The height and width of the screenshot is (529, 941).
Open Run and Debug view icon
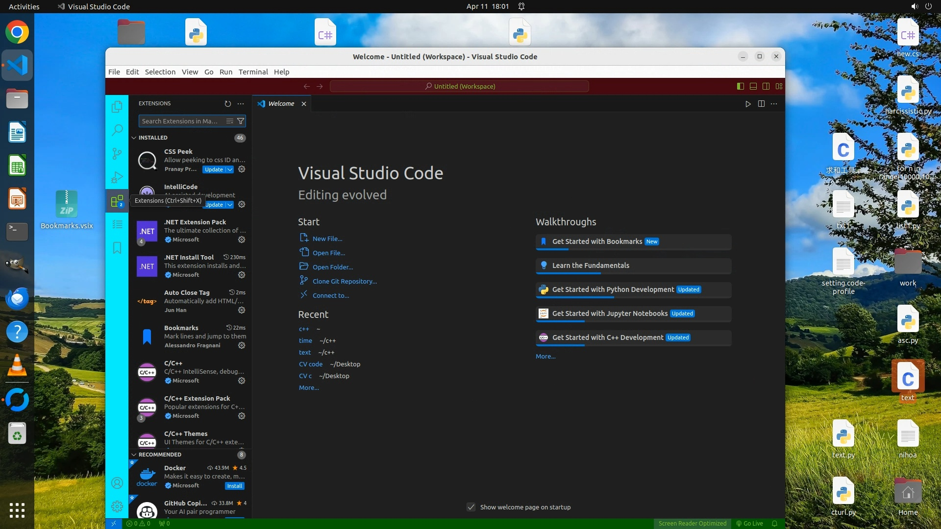pos(117,177)
